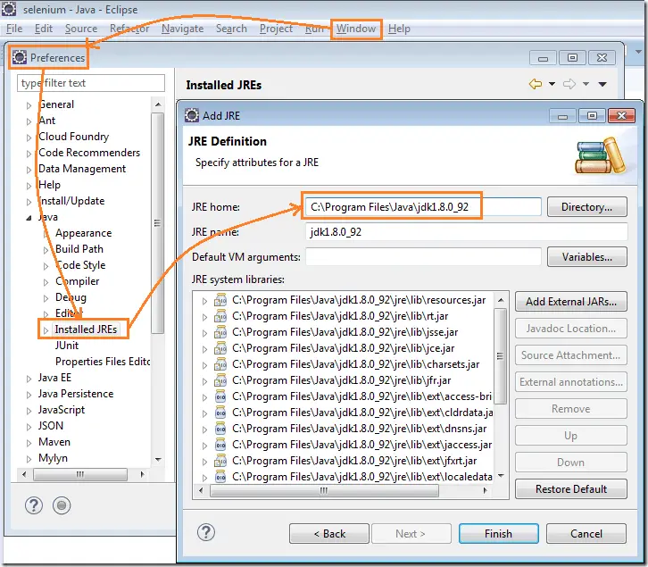Expand the resources.jar library entry
Screen dimensions: 648x567
[x=204, y=301]
